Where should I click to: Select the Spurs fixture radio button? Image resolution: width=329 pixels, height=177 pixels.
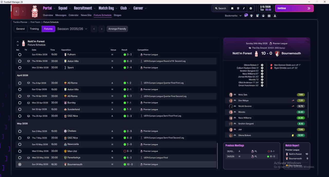coord(20,68)
